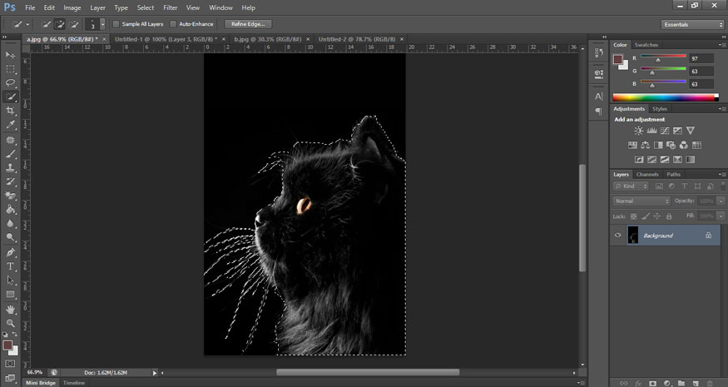
Task: Select the Pen tool
Action: coord(10,252)
